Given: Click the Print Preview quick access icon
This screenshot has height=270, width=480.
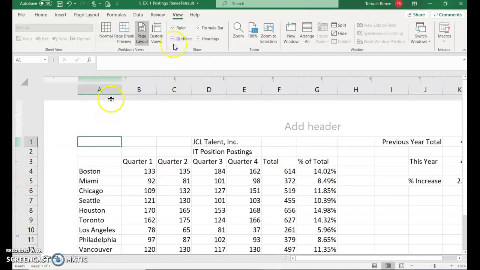Looking at the screenshot, I should [108, 4].
